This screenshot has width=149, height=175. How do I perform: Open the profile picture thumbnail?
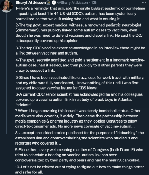pos(6,6)
